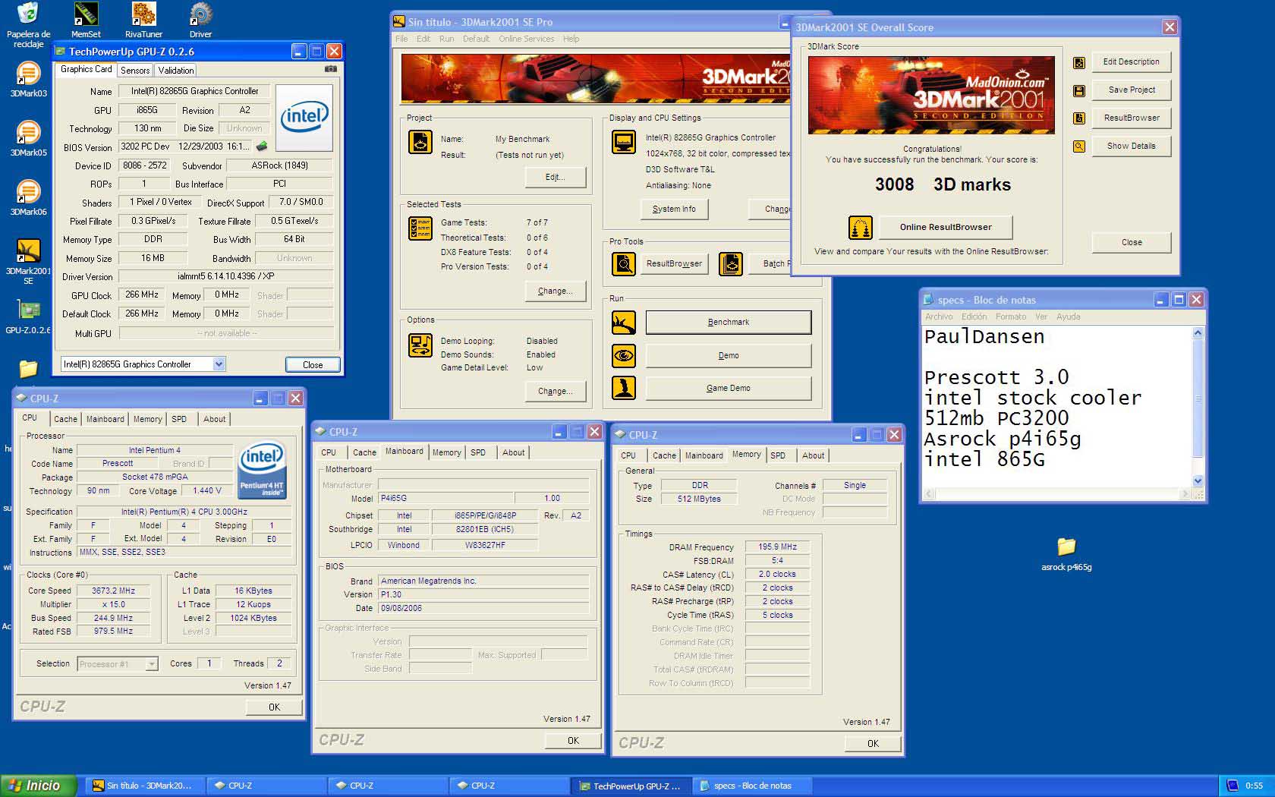The height and width of the screenshot is (797, 1275).
Task: Click the Benchmark button
Action: click(x=729, y=323)
